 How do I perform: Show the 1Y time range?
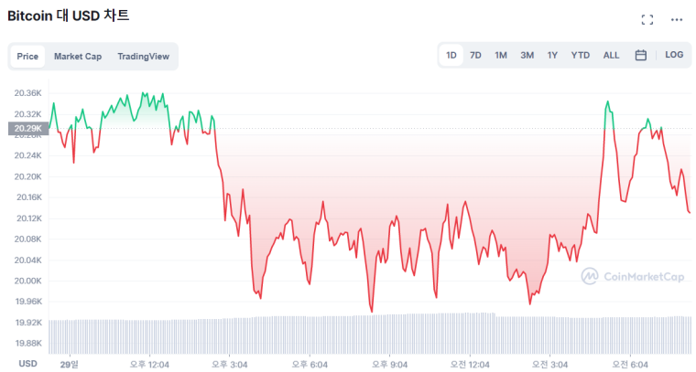point(552,55)
